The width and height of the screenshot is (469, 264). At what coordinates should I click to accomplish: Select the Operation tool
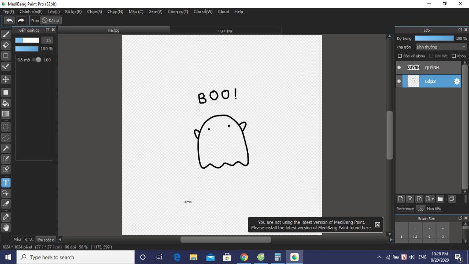pos(5,193)
